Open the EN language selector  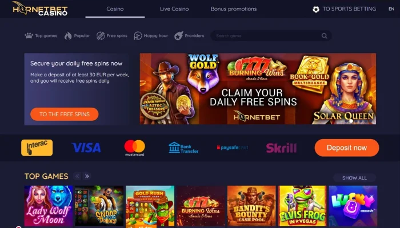click(x=391, y=9)
